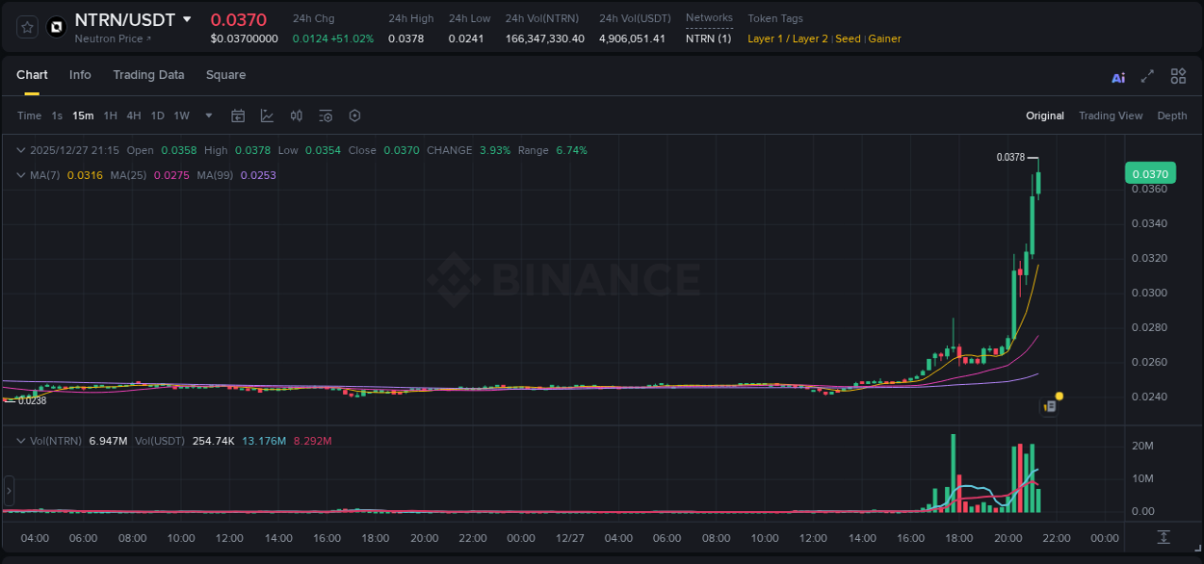This screenshot has height=564, width=1204.
Task: Open the NTRN (1) networks dropdown
Action: click(x=708, y=38)
